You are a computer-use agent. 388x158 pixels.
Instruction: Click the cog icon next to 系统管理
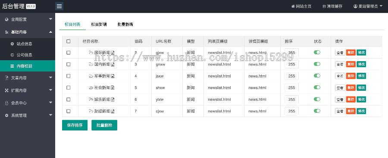pyautogui.click(x=6, y=115)
